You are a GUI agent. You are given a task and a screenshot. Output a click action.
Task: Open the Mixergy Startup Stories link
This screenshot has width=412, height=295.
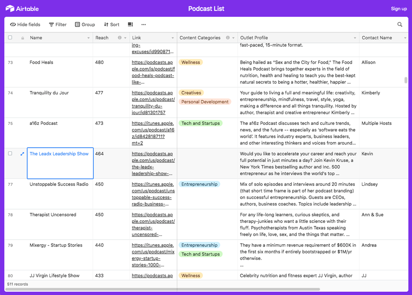pos(153,255)
